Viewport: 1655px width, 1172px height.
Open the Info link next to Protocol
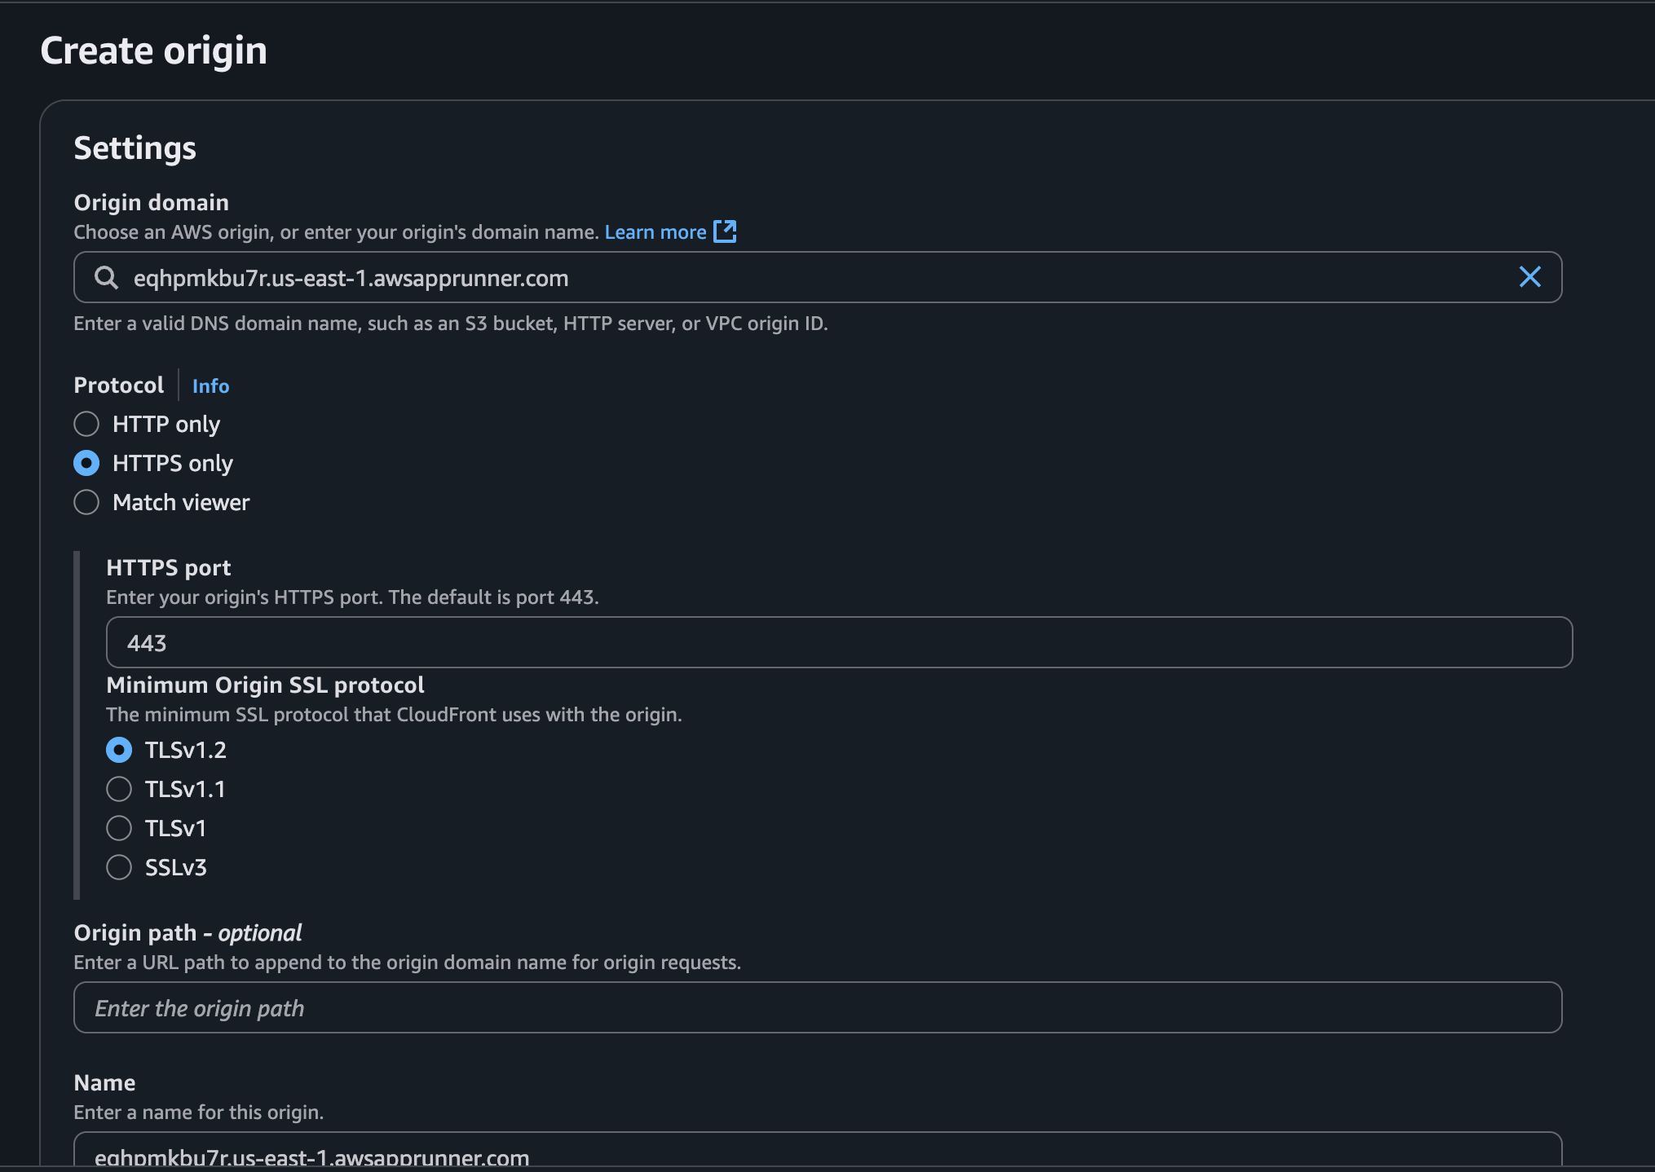(x=210, y=386)
